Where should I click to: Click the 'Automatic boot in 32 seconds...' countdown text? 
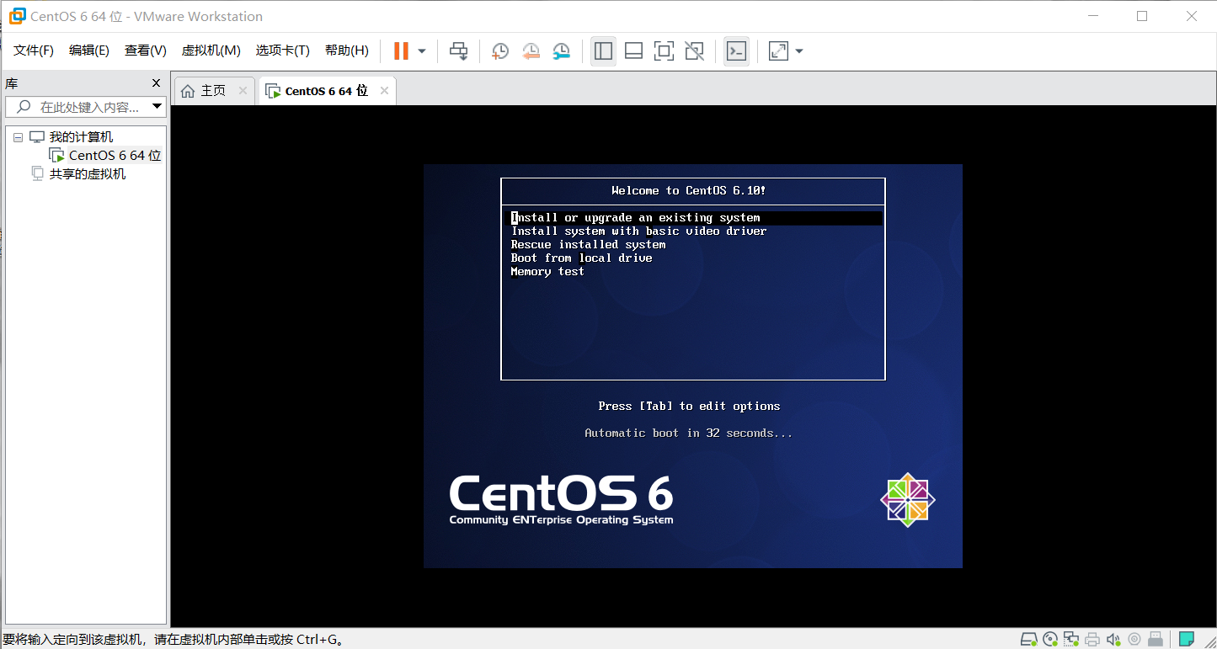(689, 434)
